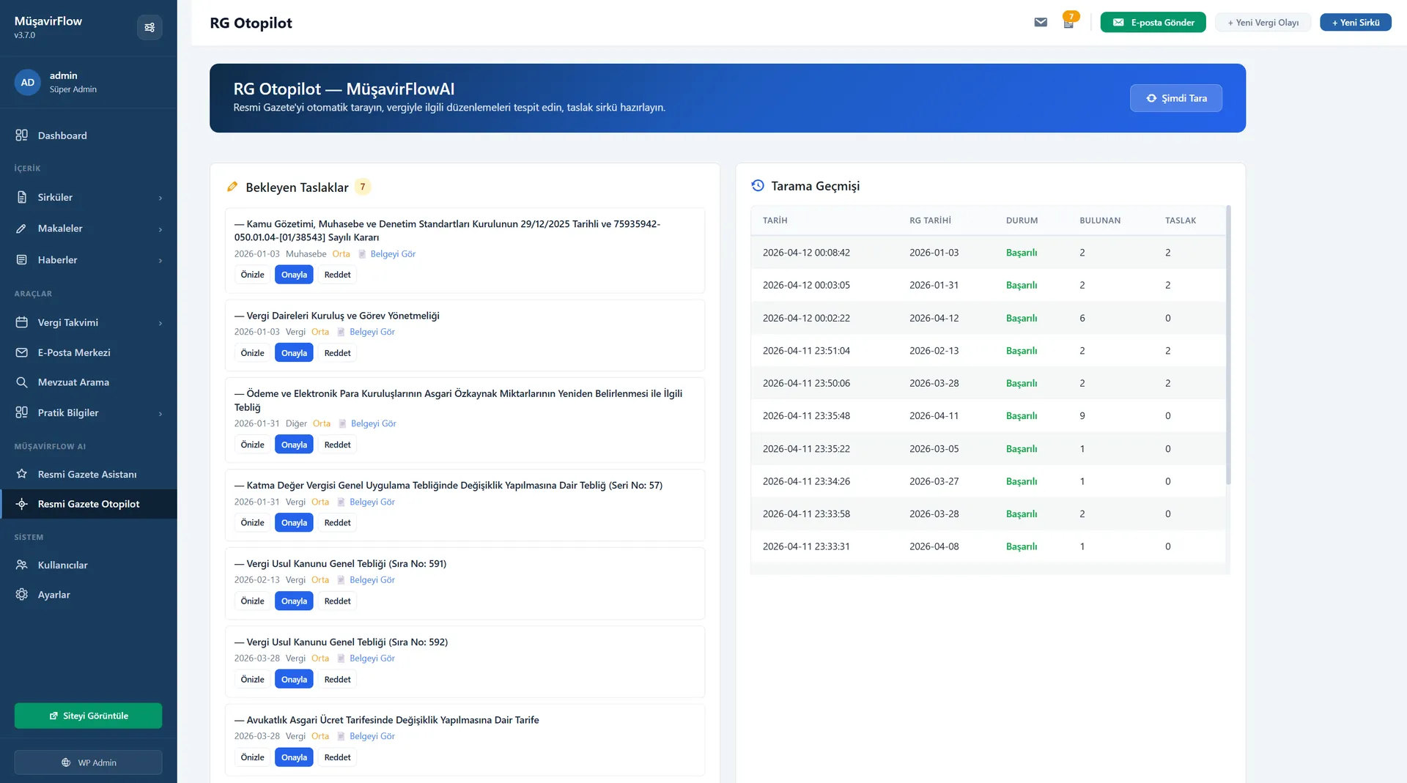
Task: Open notifications icon with badge 7
Action: pyautogui.click(x=1068, y=23)
